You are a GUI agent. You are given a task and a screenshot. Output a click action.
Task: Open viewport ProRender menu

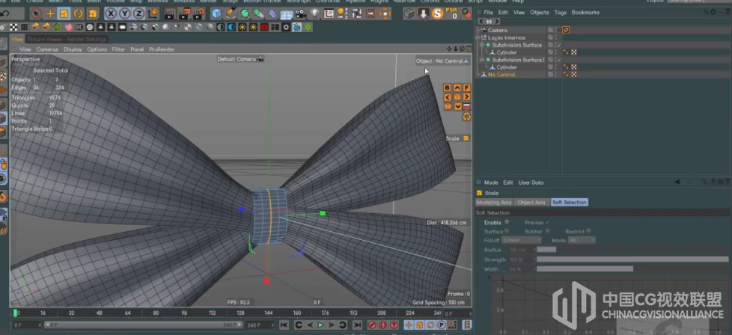(x=162, y=49)
